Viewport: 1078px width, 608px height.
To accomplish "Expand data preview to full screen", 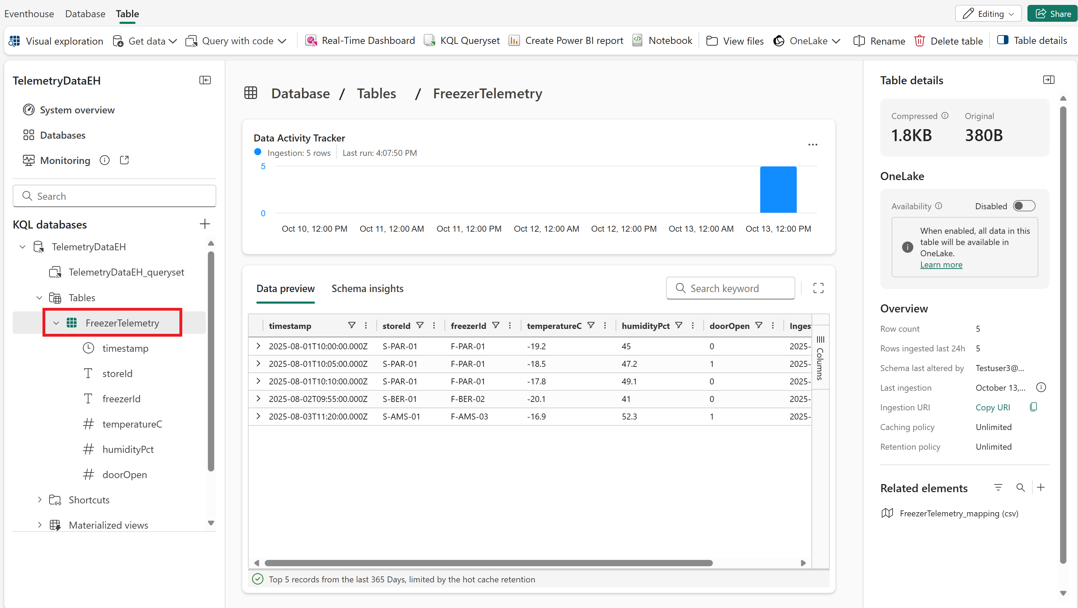I will coord(818,288).
